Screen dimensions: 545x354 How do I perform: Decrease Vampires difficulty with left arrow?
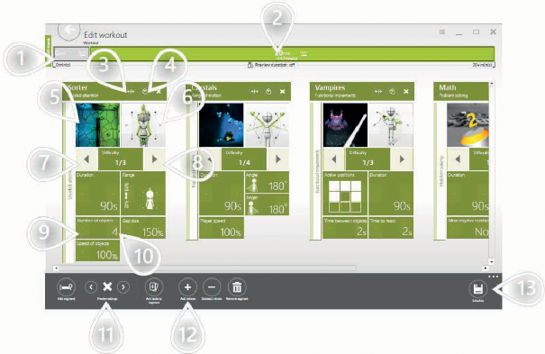333,159
